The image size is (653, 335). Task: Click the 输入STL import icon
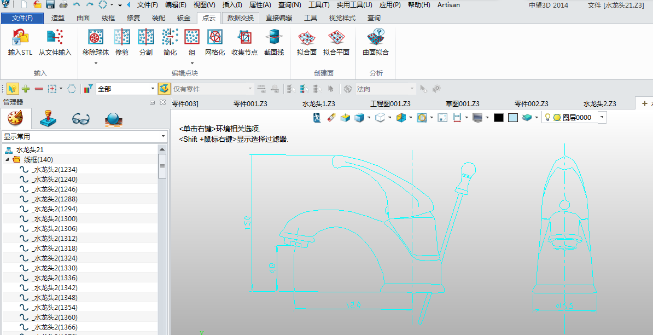tap(20, 38)
